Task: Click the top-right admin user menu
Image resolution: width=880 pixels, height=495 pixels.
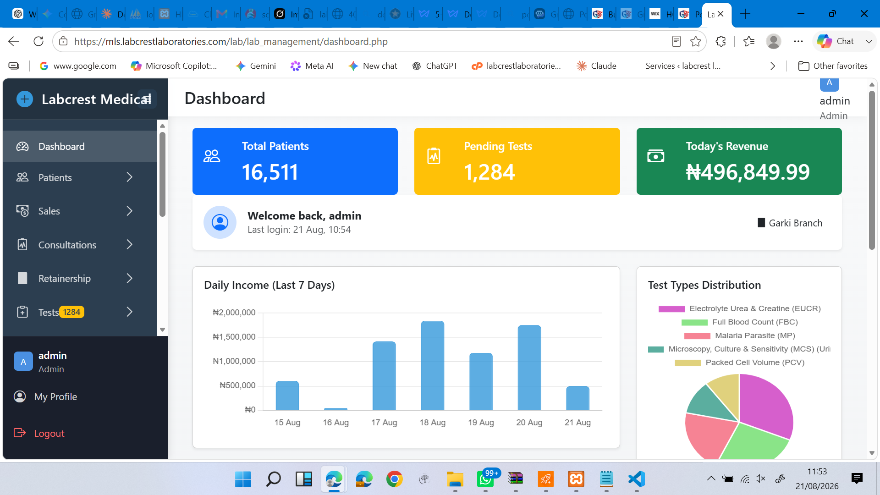Action: (834, 100)
